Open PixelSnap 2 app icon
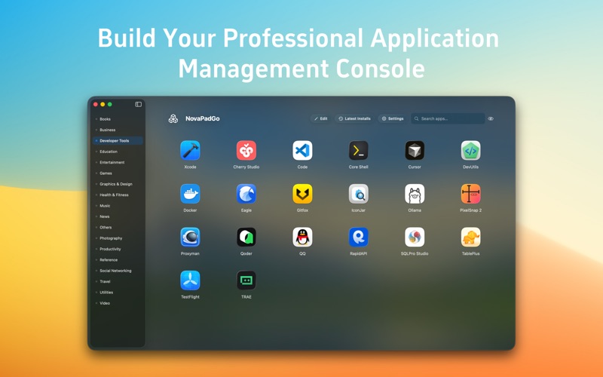Image resolution: width=603 pixels, height=377 pixels. coord(470,194)
